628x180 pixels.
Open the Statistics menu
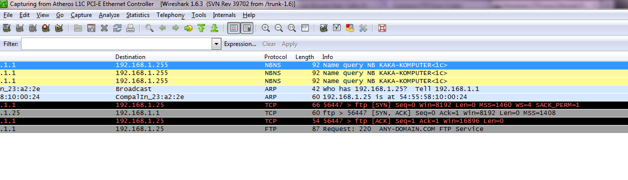138,15
